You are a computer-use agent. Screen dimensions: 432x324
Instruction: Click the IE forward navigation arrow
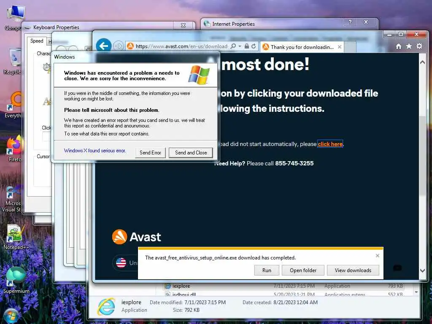point(119,46)
